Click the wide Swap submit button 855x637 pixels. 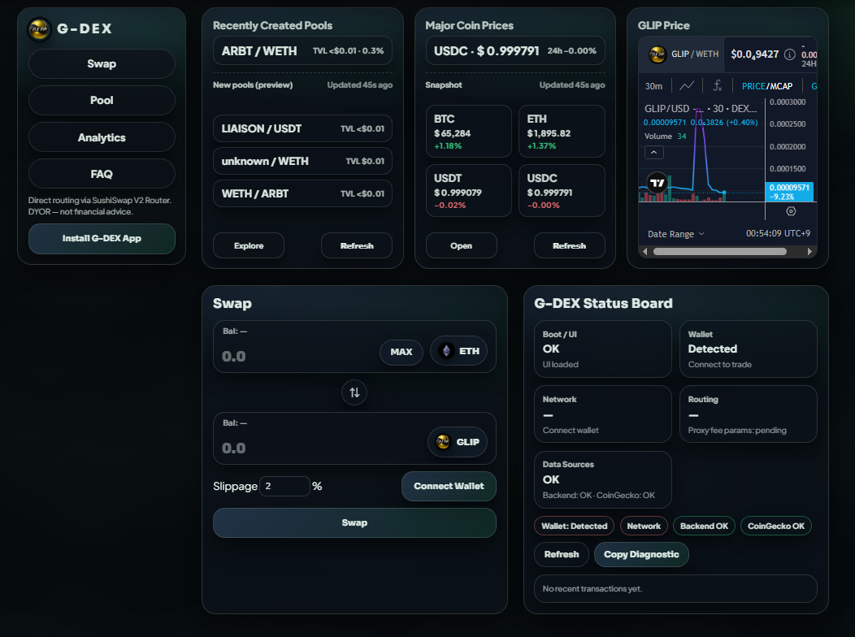coord(354,522)
